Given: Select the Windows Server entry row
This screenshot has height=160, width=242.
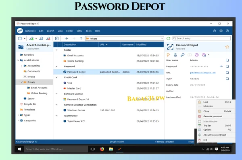Looking at the screenshot, I should [x=108, y=110].
